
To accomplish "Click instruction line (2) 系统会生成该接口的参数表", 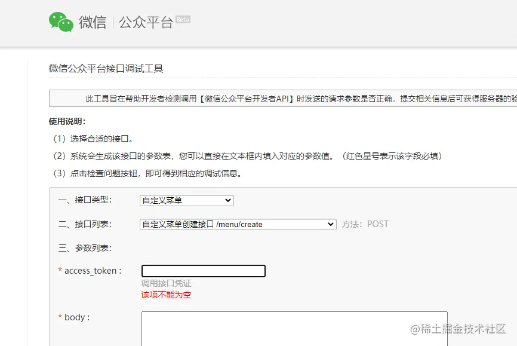I will (247, 156).
